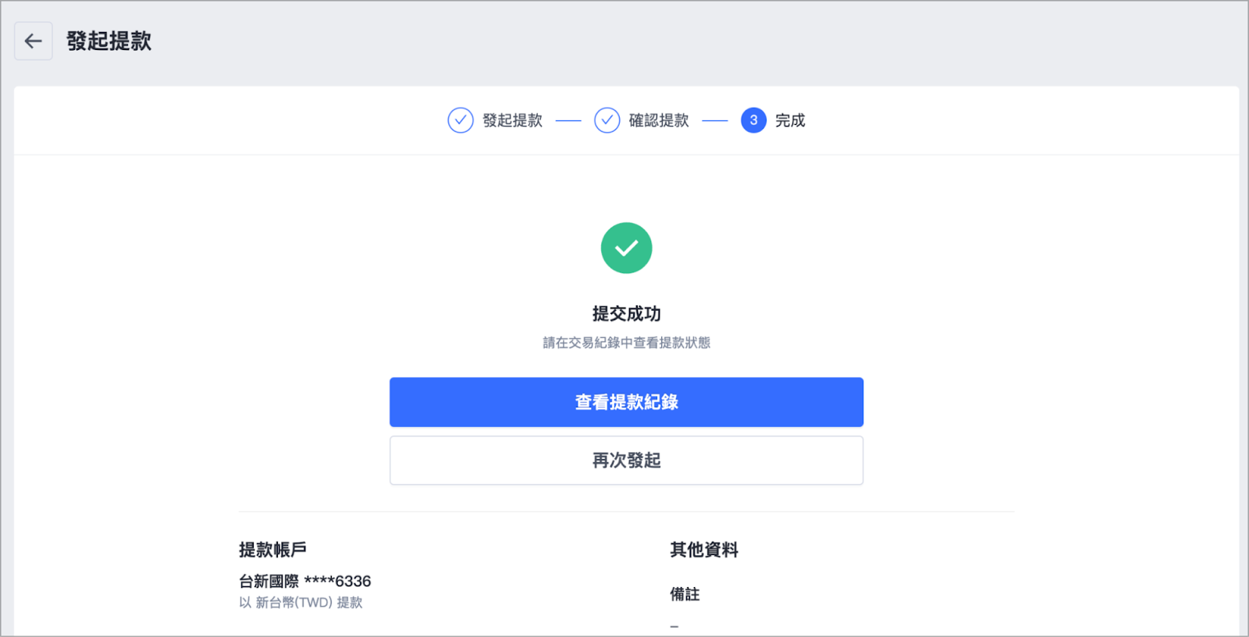Click the 備註 field label
1249x637 pixels.
685,594
